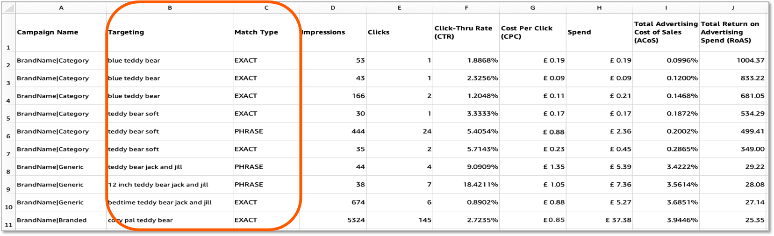Click the impressions value 5324

(x=356, y=220)
